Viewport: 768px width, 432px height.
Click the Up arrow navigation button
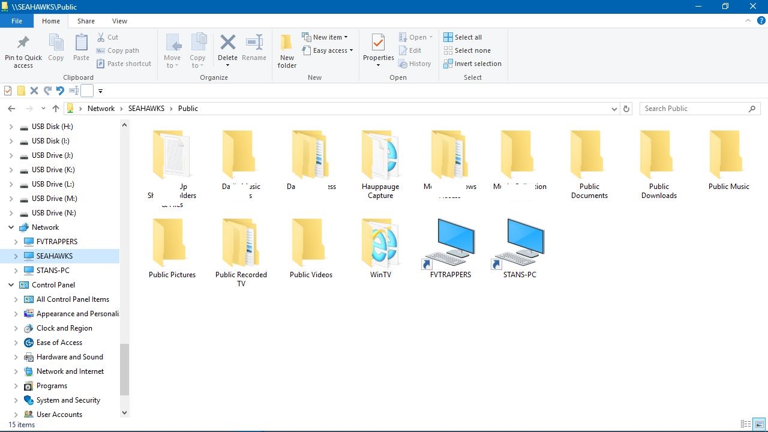[x=56, y=109]
